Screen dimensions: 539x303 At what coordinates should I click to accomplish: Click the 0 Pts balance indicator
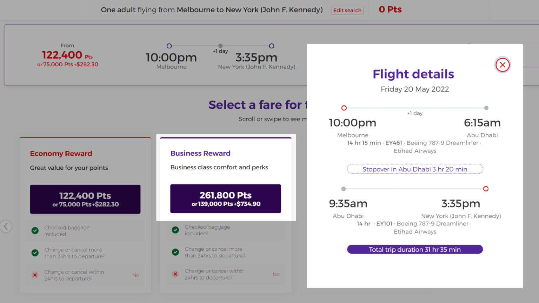pos(390,9)
